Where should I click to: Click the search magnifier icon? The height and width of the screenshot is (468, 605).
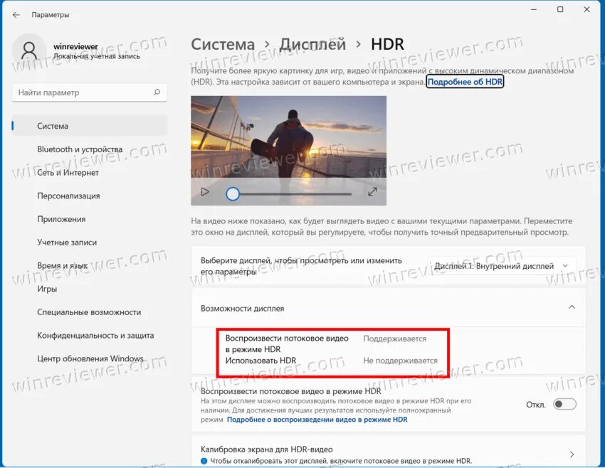157,92
